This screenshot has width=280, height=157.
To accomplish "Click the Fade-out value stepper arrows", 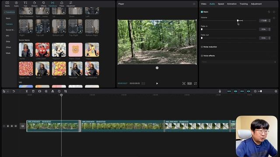I will click(x=269, y=38).
